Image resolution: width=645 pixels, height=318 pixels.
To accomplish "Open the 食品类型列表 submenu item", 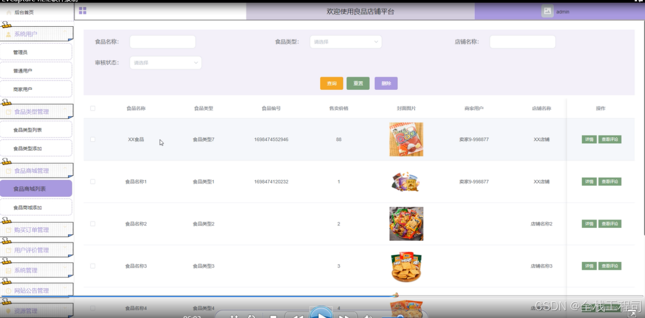I will [36, 130].
